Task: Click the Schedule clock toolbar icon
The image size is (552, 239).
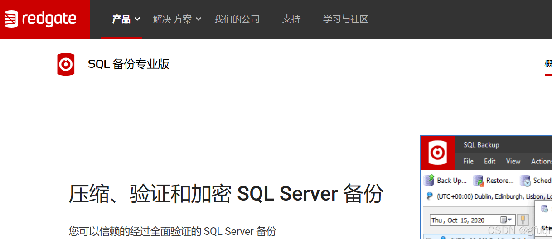Action: tap(525, 181)
